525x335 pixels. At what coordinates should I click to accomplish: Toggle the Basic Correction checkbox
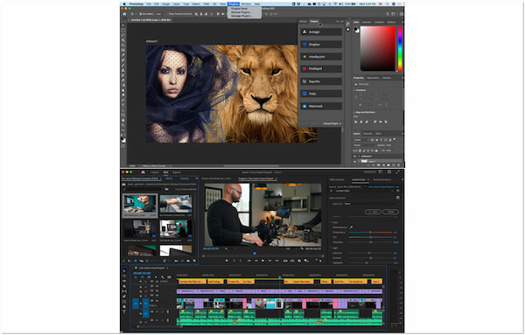point(398,198)
